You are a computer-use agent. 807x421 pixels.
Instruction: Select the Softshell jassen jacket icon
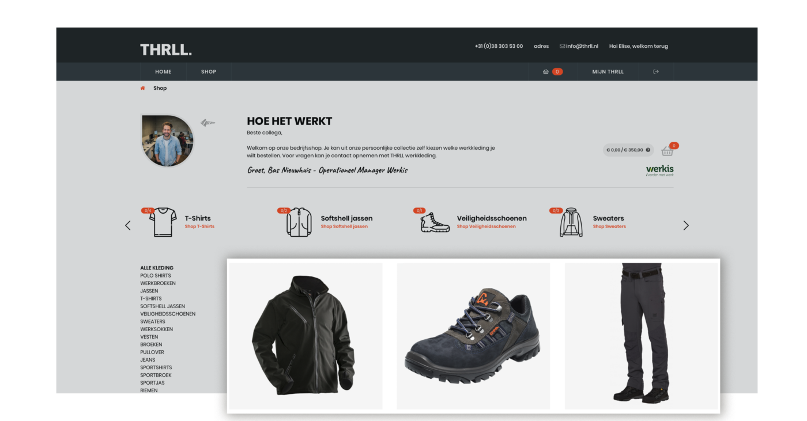point(299,222)
